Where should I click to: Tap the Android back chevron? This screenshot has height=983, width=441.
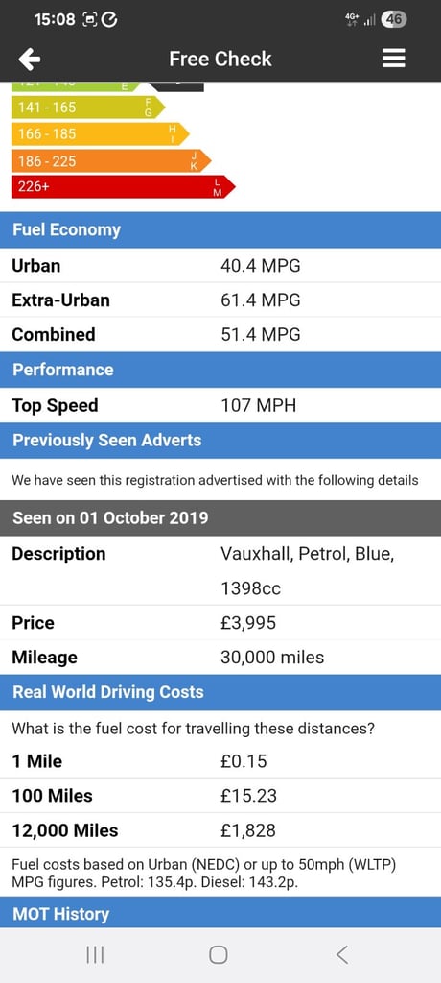(341, 955)
